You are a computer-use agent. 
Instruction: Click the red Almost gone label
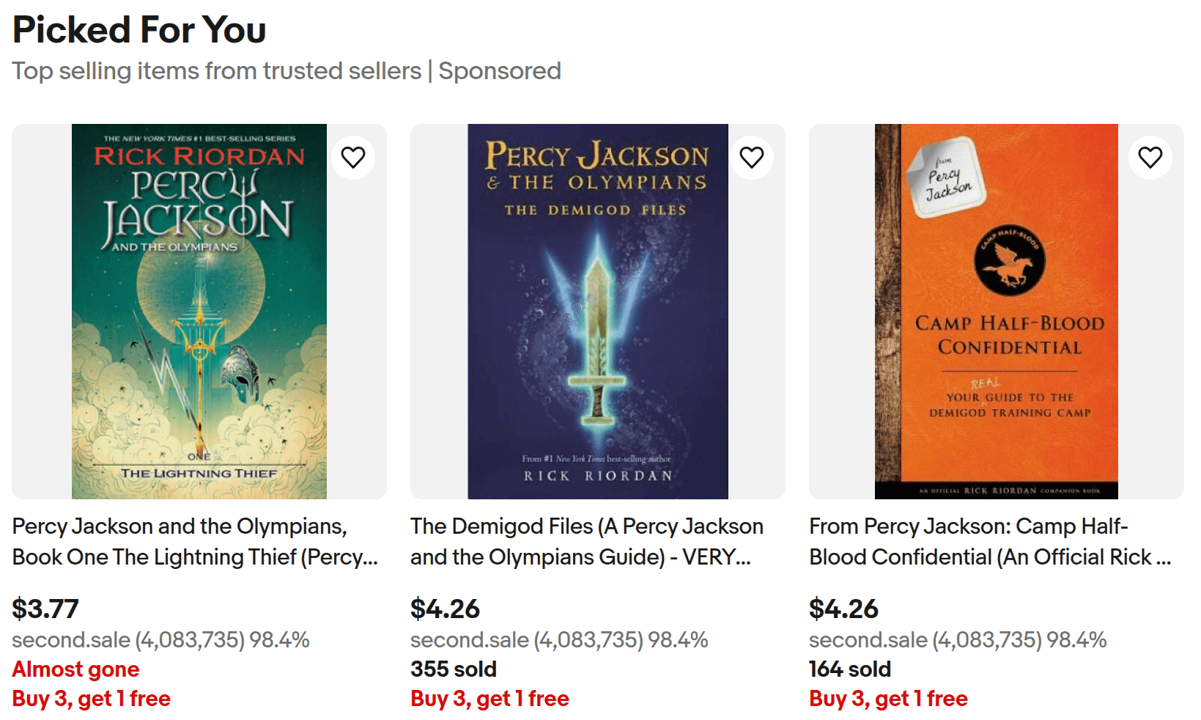75,669
